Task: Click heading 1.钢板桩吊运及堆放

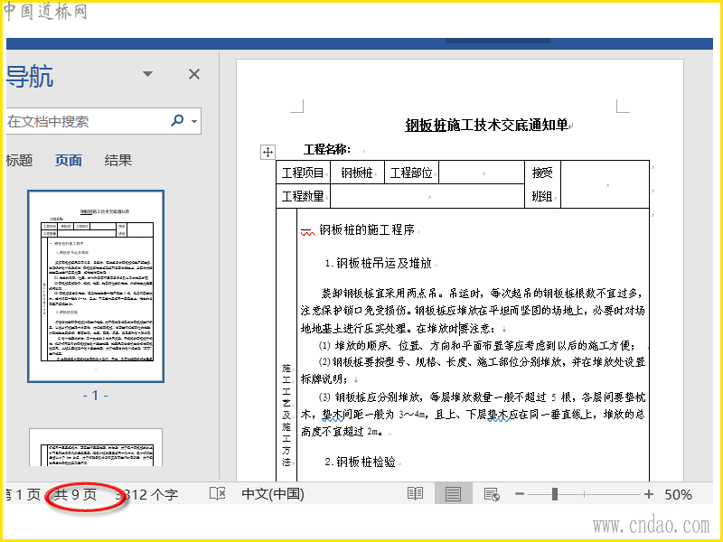Action: coord(378,263)
